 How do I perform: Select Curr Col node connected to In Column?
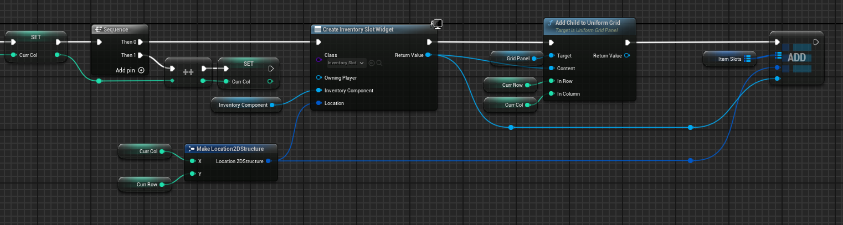click(x=510, y=105)
